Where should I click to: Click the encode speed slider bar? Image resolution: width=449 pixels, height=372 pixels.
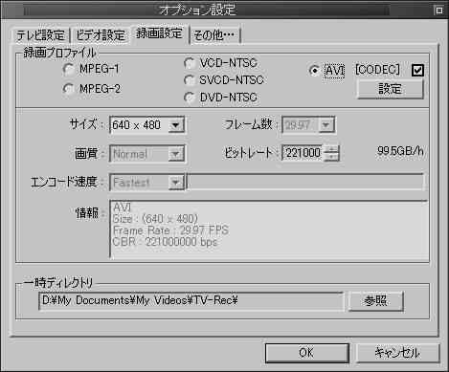[x=305, y=182]
